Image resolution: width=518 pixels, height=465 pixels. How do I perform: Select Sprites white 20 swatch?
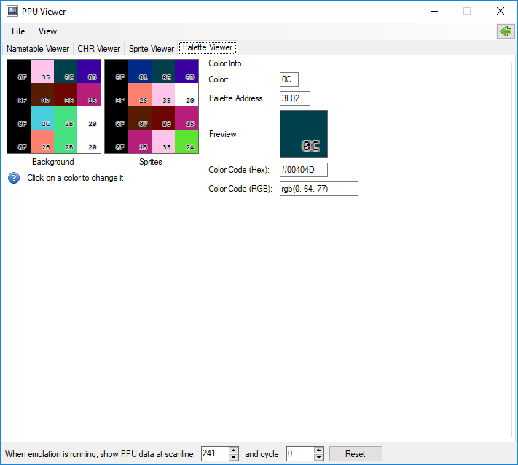pos(187,95)
